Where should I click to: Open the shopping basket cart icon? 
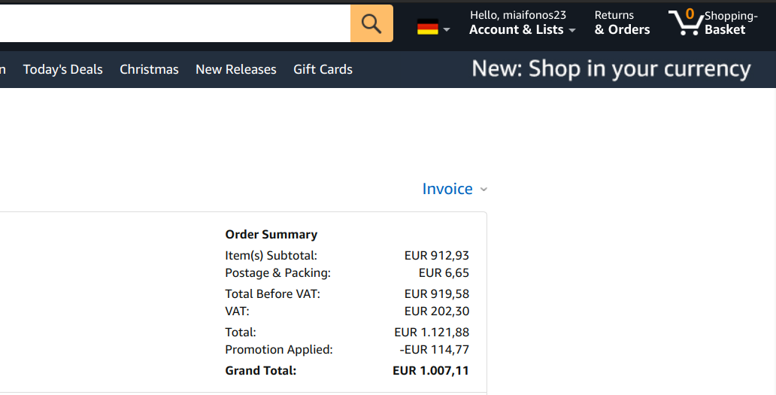tap(683, 24)
